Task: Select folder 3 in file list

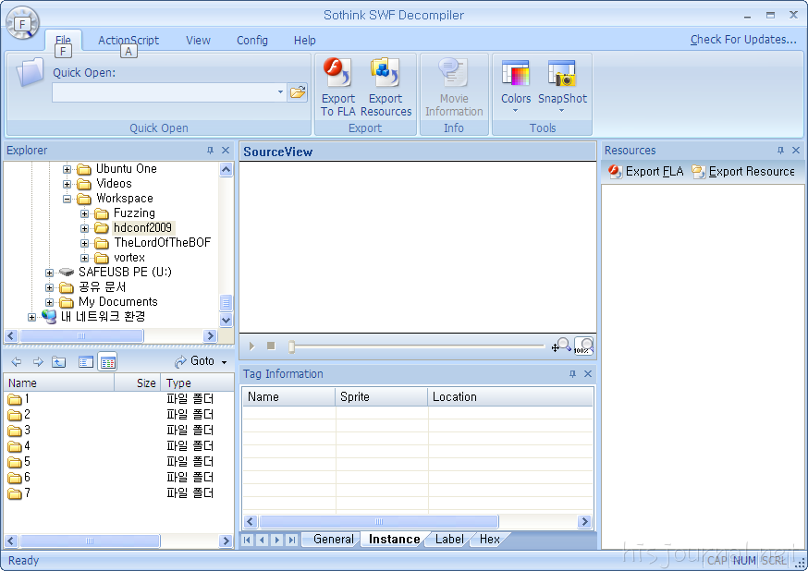Action: (x=19, y=430)
